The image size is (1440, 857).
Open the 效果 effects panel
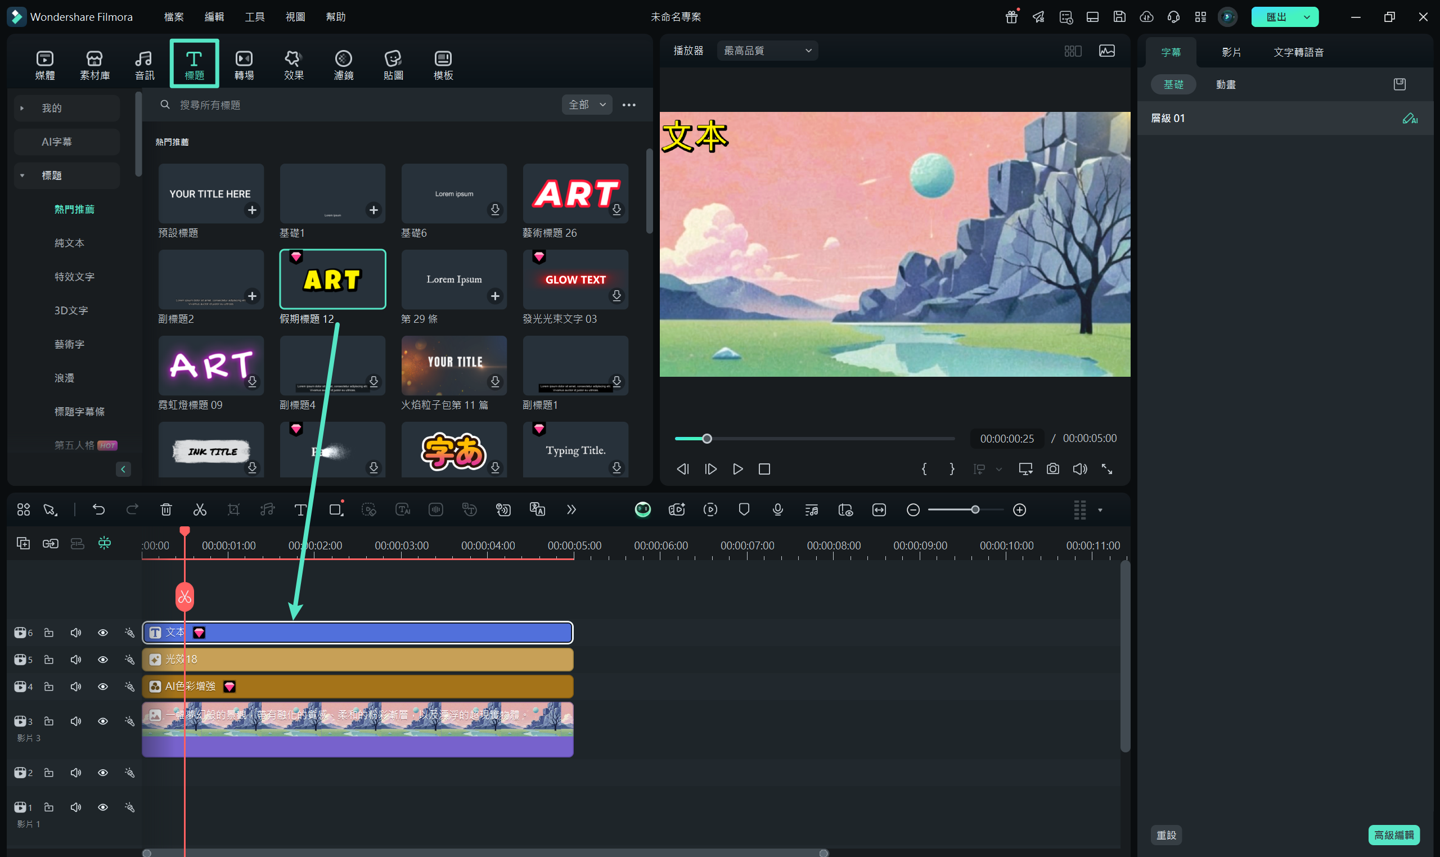pos(294,65)
